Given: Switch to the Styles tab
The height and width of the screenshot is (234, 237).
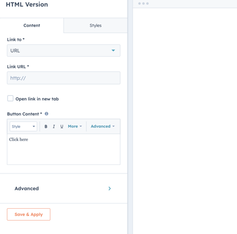Looking at the screenshot, I should [x=95, y=25].
